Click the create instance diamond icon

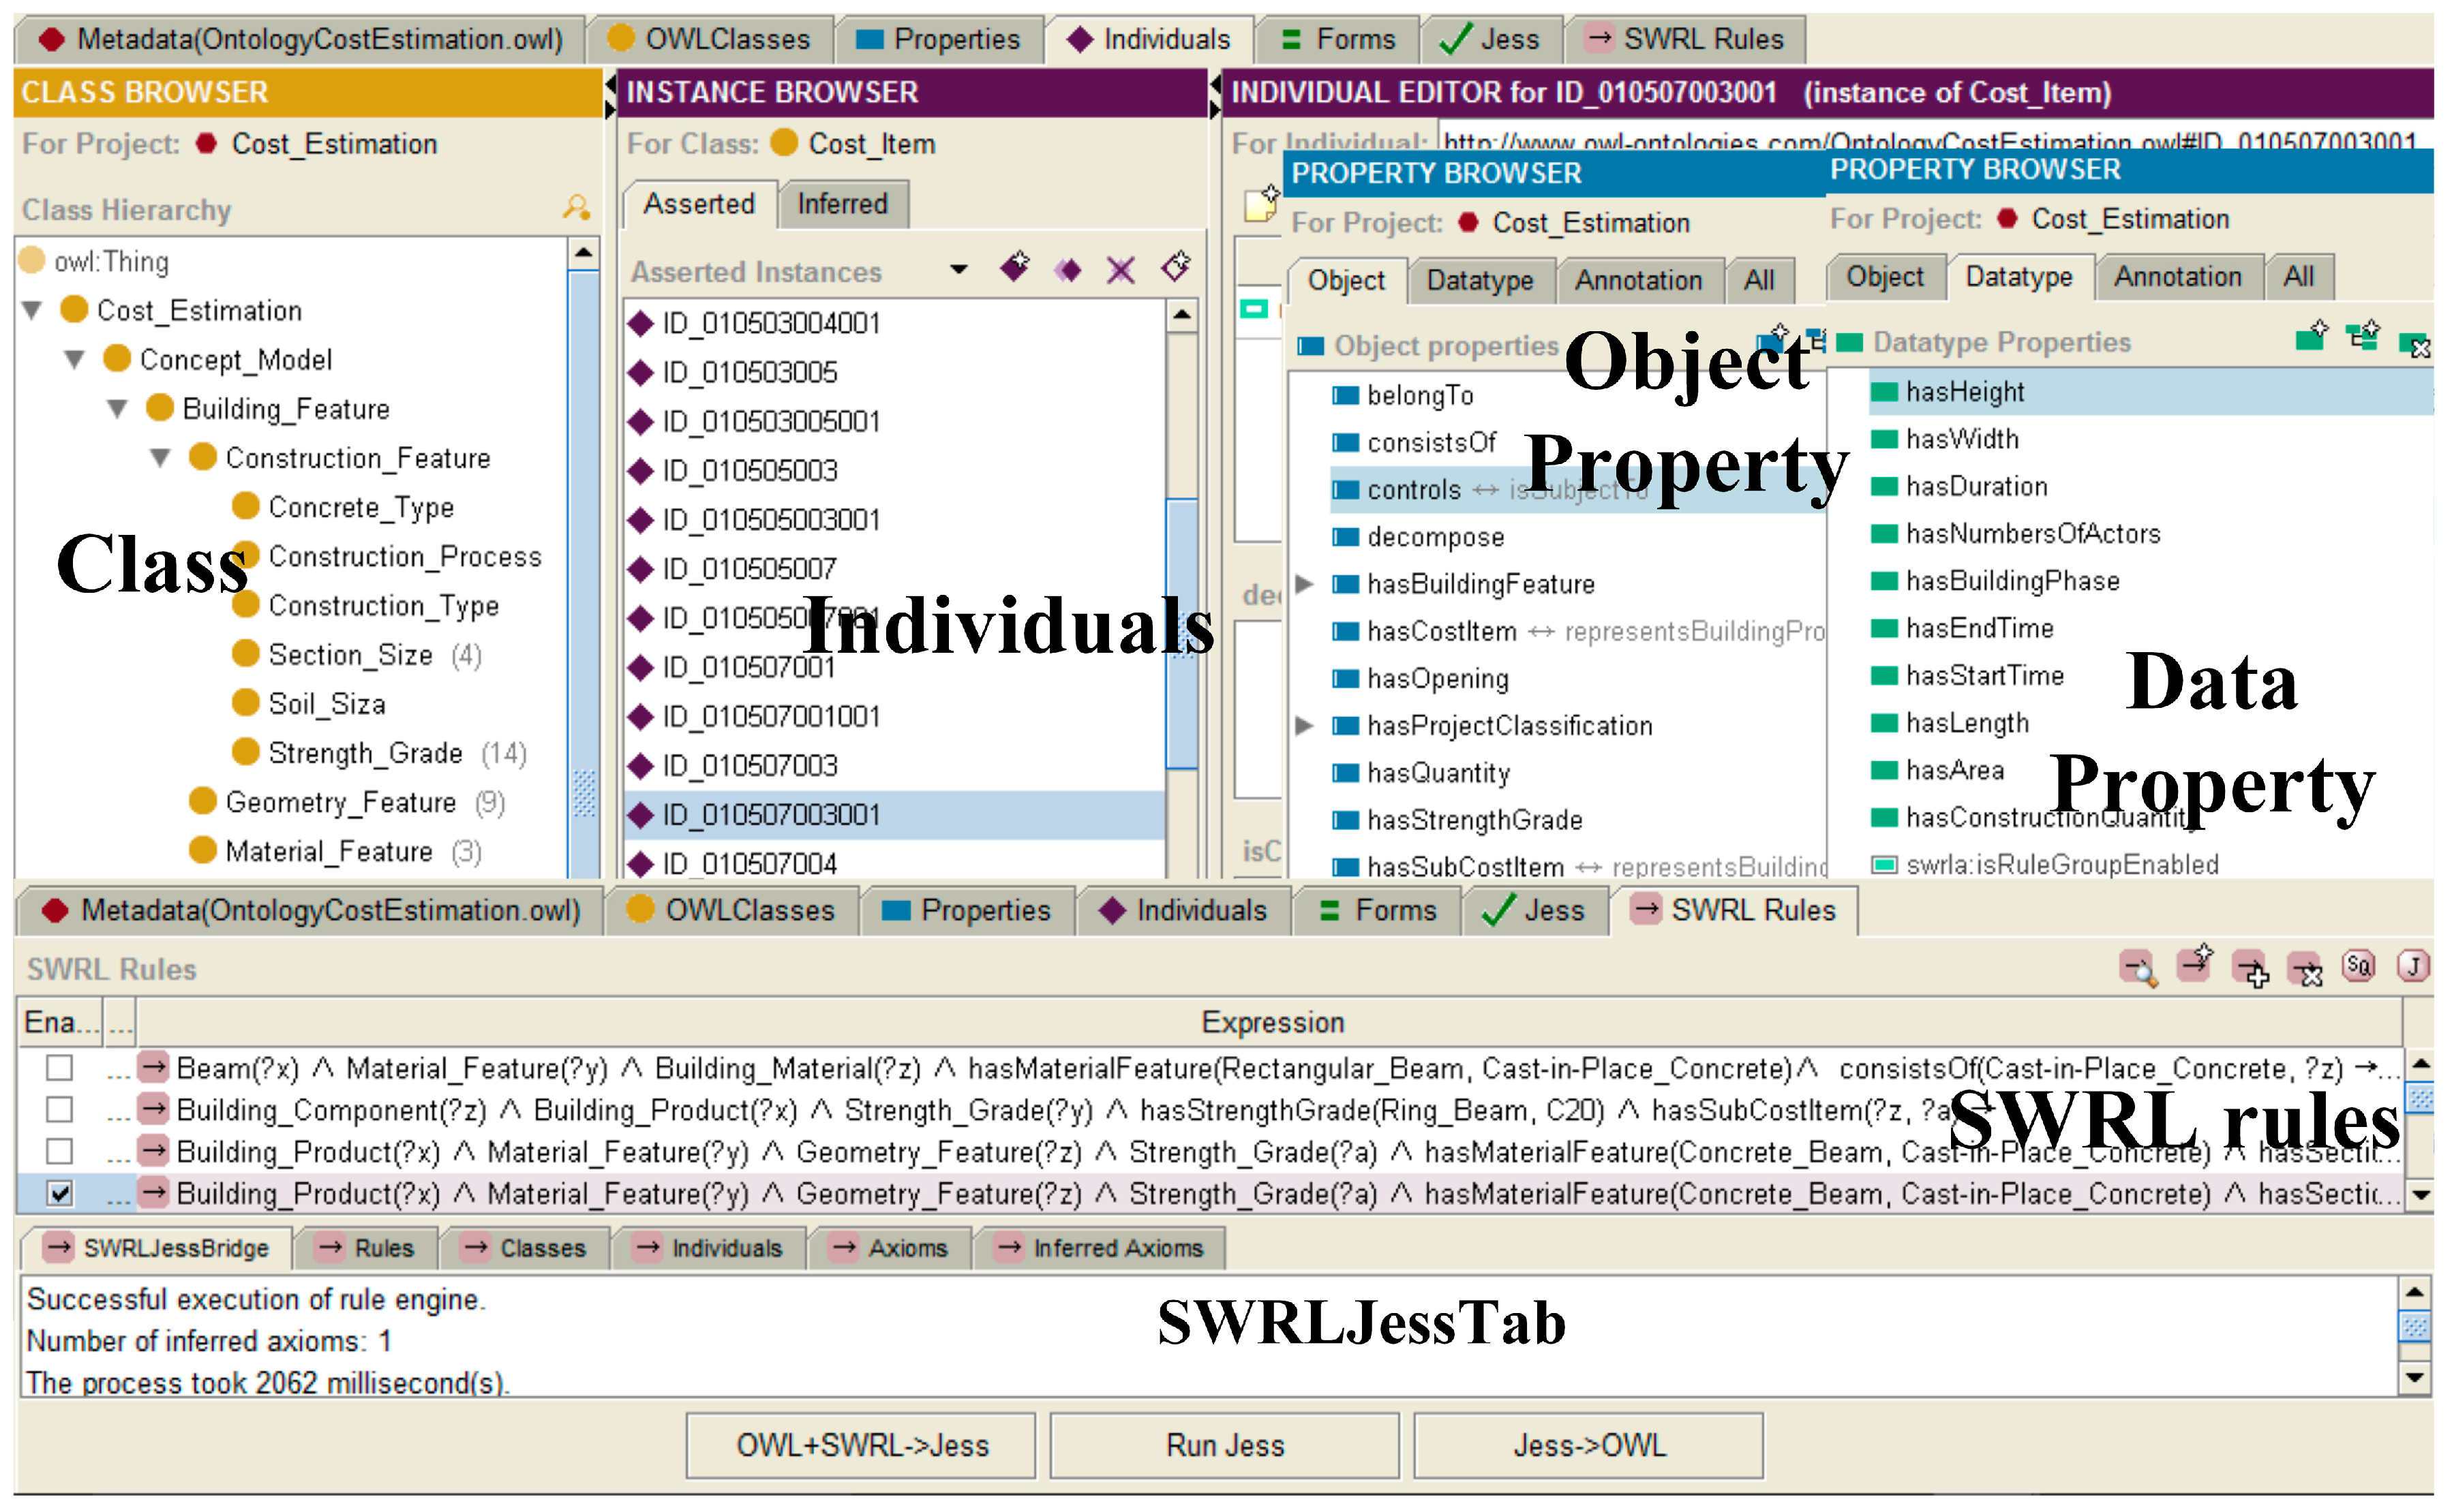(x=1014, y=267)
